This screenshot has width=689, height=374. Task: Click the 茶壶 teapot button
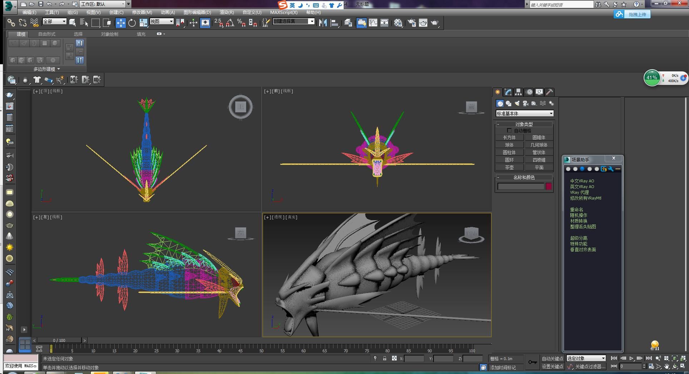point(509,167)
